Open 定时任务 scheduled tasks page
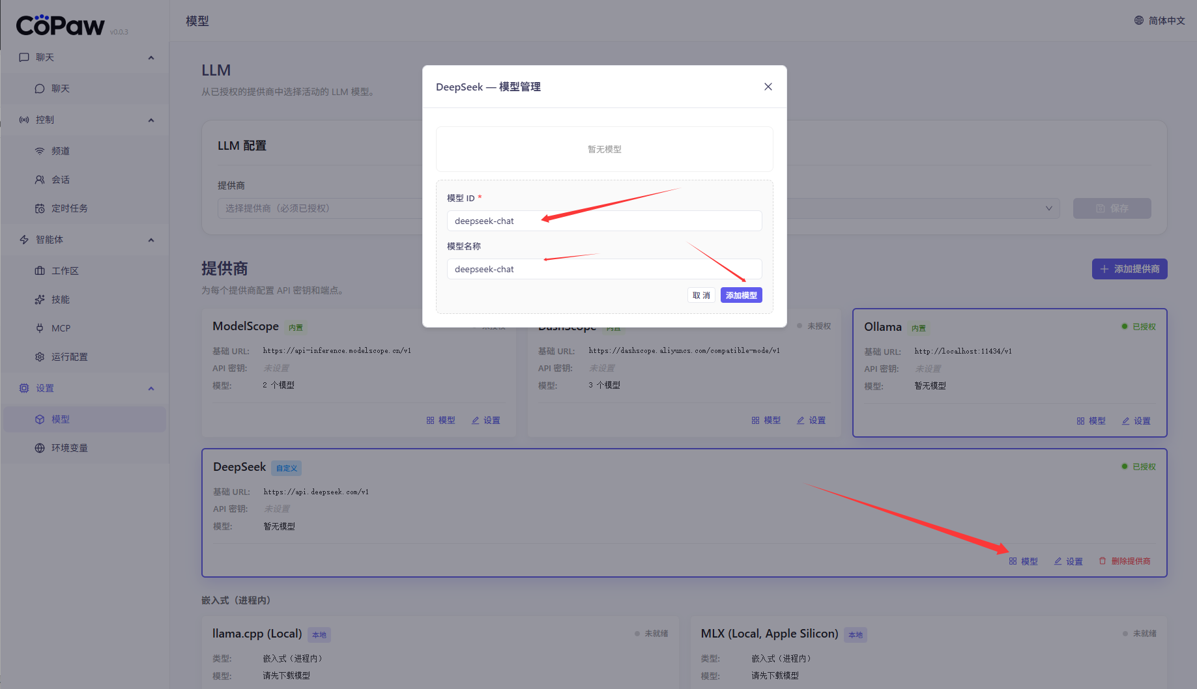Image resolution: width=1197 pixels, height=689 pixels. coord(69,208)
